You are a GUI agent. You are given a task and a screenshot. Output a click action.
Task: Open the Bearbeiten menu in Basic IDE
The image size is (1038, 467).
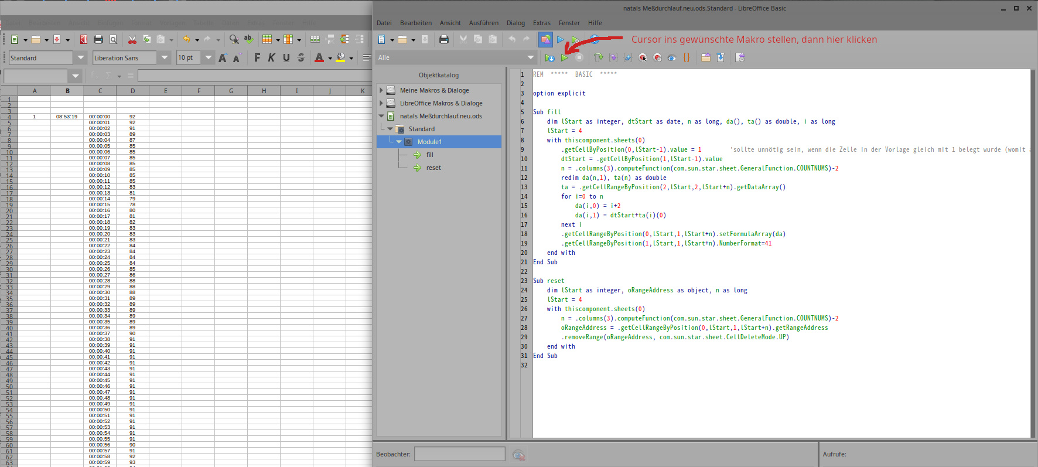[x=416, y=23]
